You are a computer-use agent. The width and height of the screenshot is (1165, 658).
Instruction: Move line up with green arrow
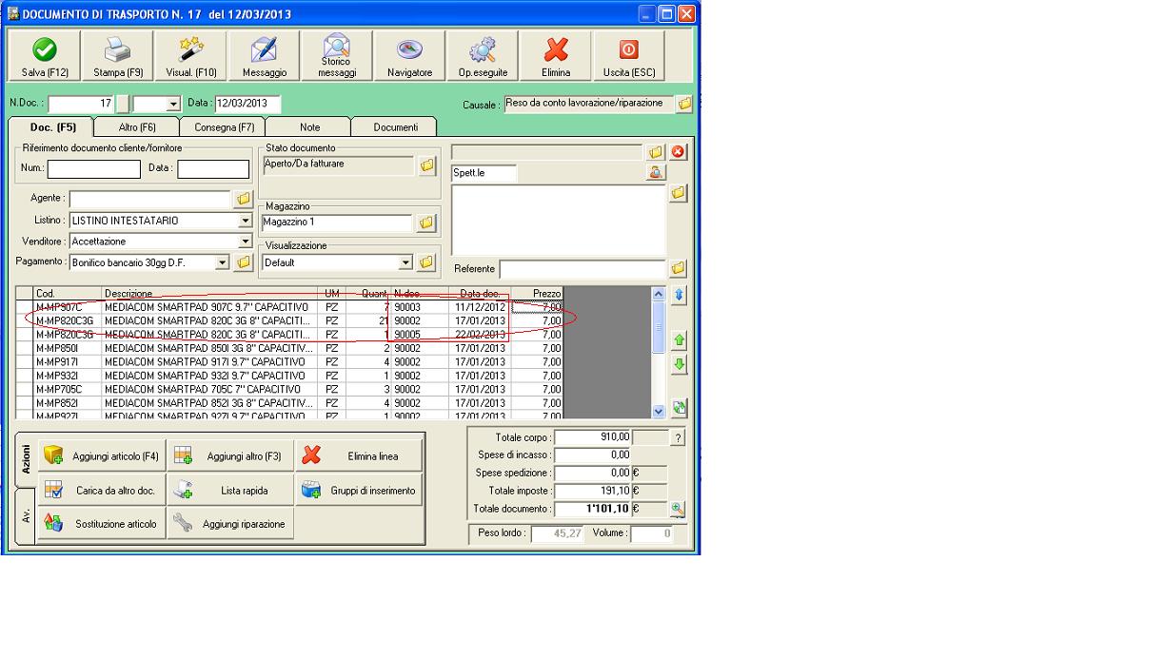tap(679, 340)
